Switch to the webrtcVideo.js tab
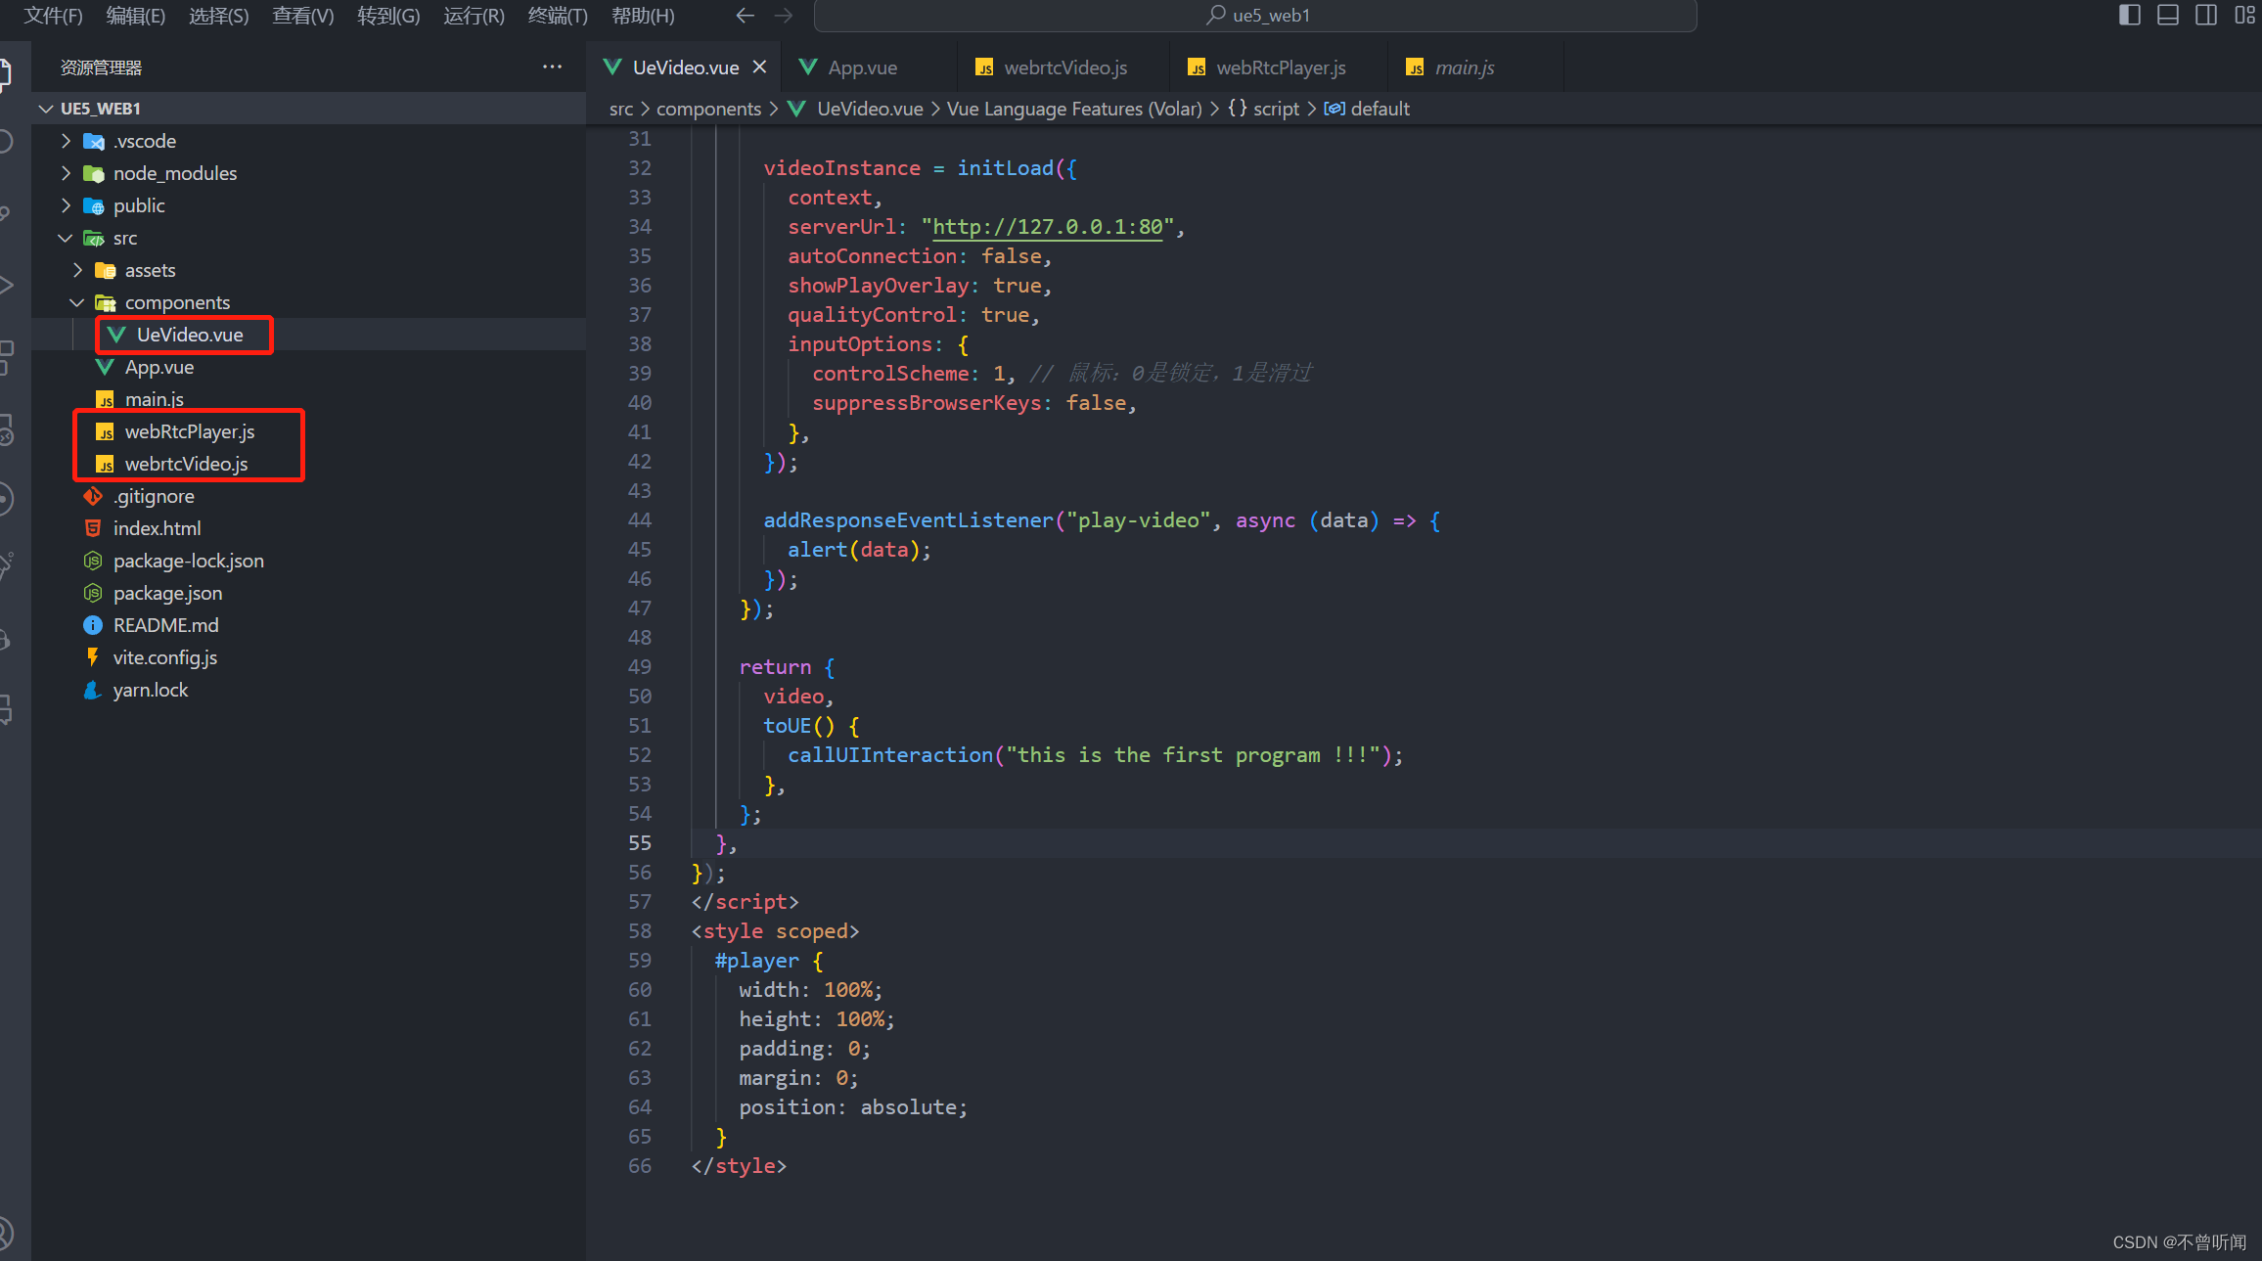2262x1261 pixels. click(x=1064, y=68)
